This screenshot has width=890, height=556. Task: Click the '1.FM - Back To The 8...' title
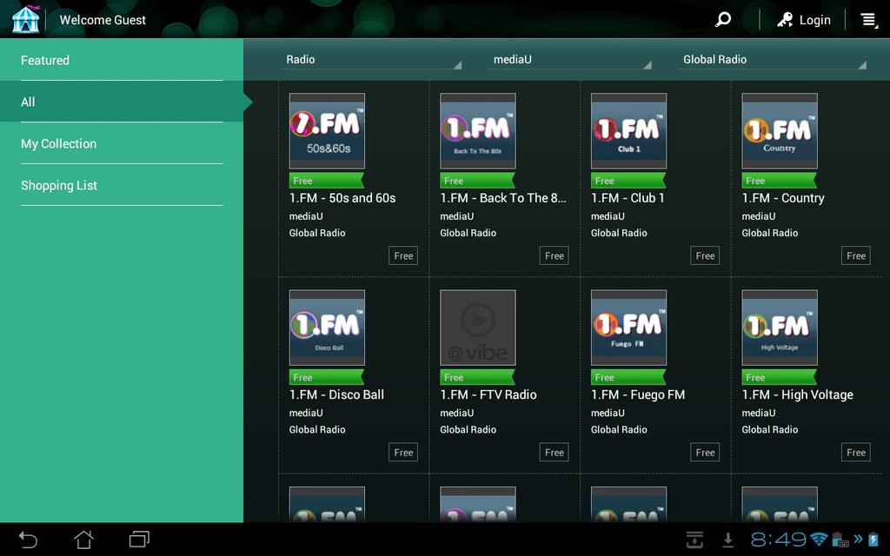tap(503, 198)
